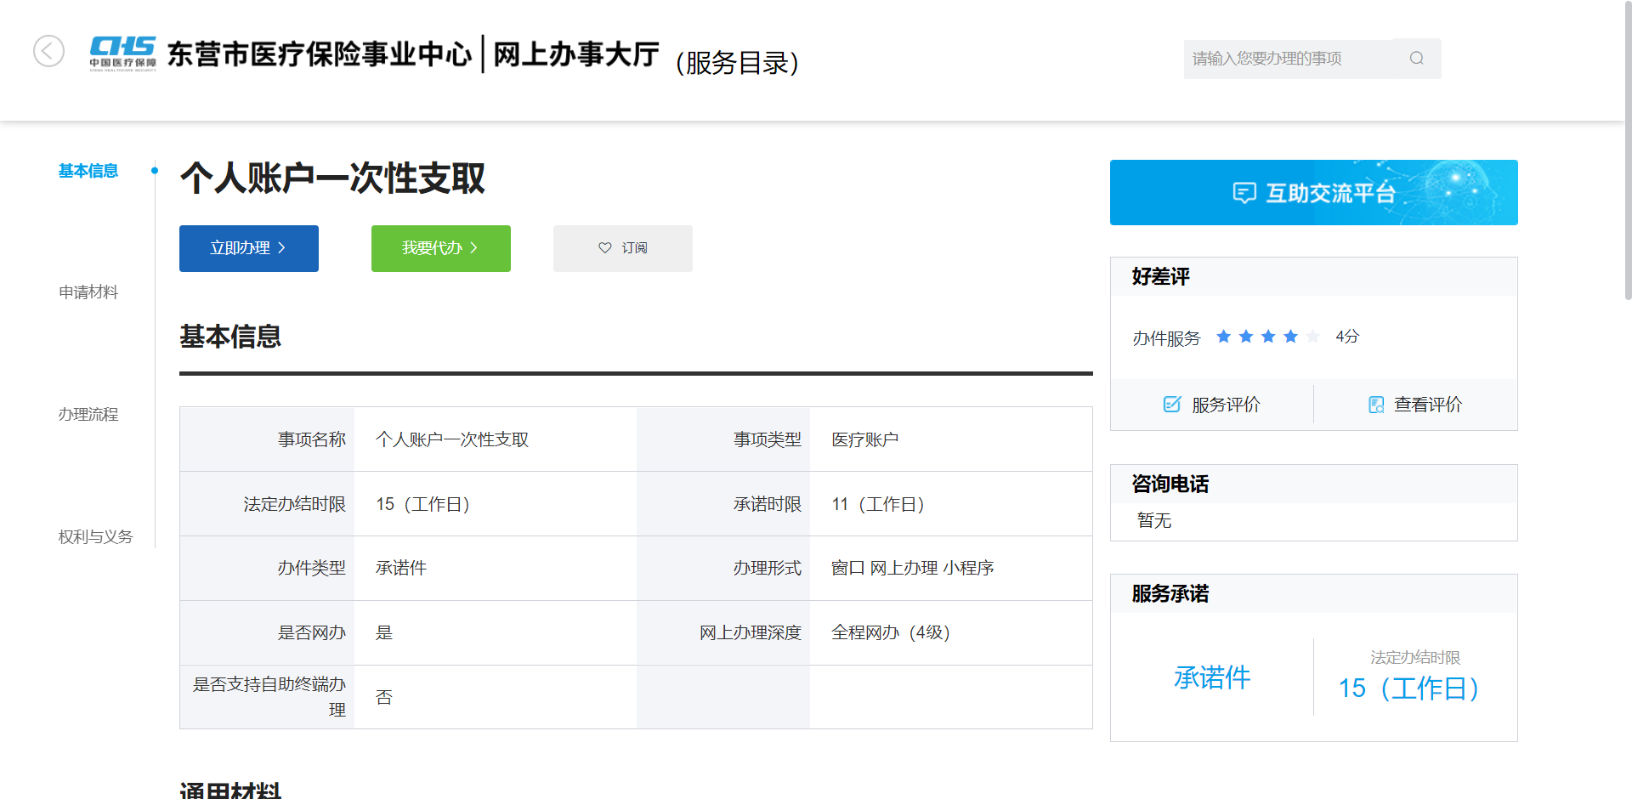The width and height of the screenshot is (1632, 799).
Task: Click the search magnifier icon
Action: (1416, 59)
